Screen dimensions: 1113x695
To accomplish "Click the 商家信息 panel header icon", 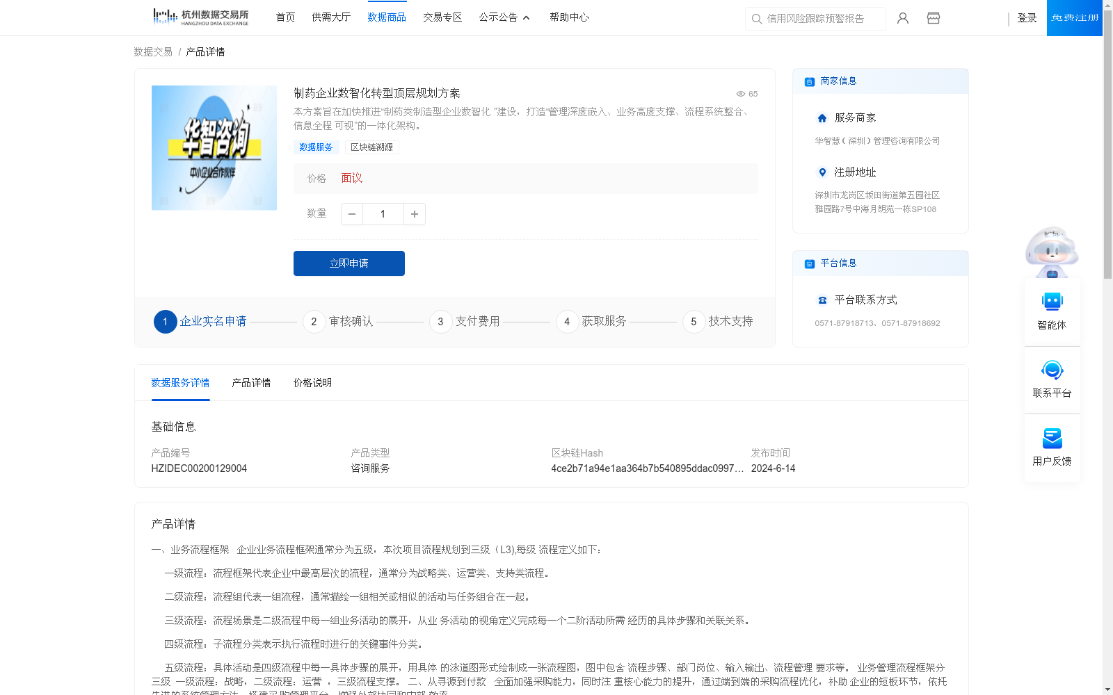I will point(810,81).
